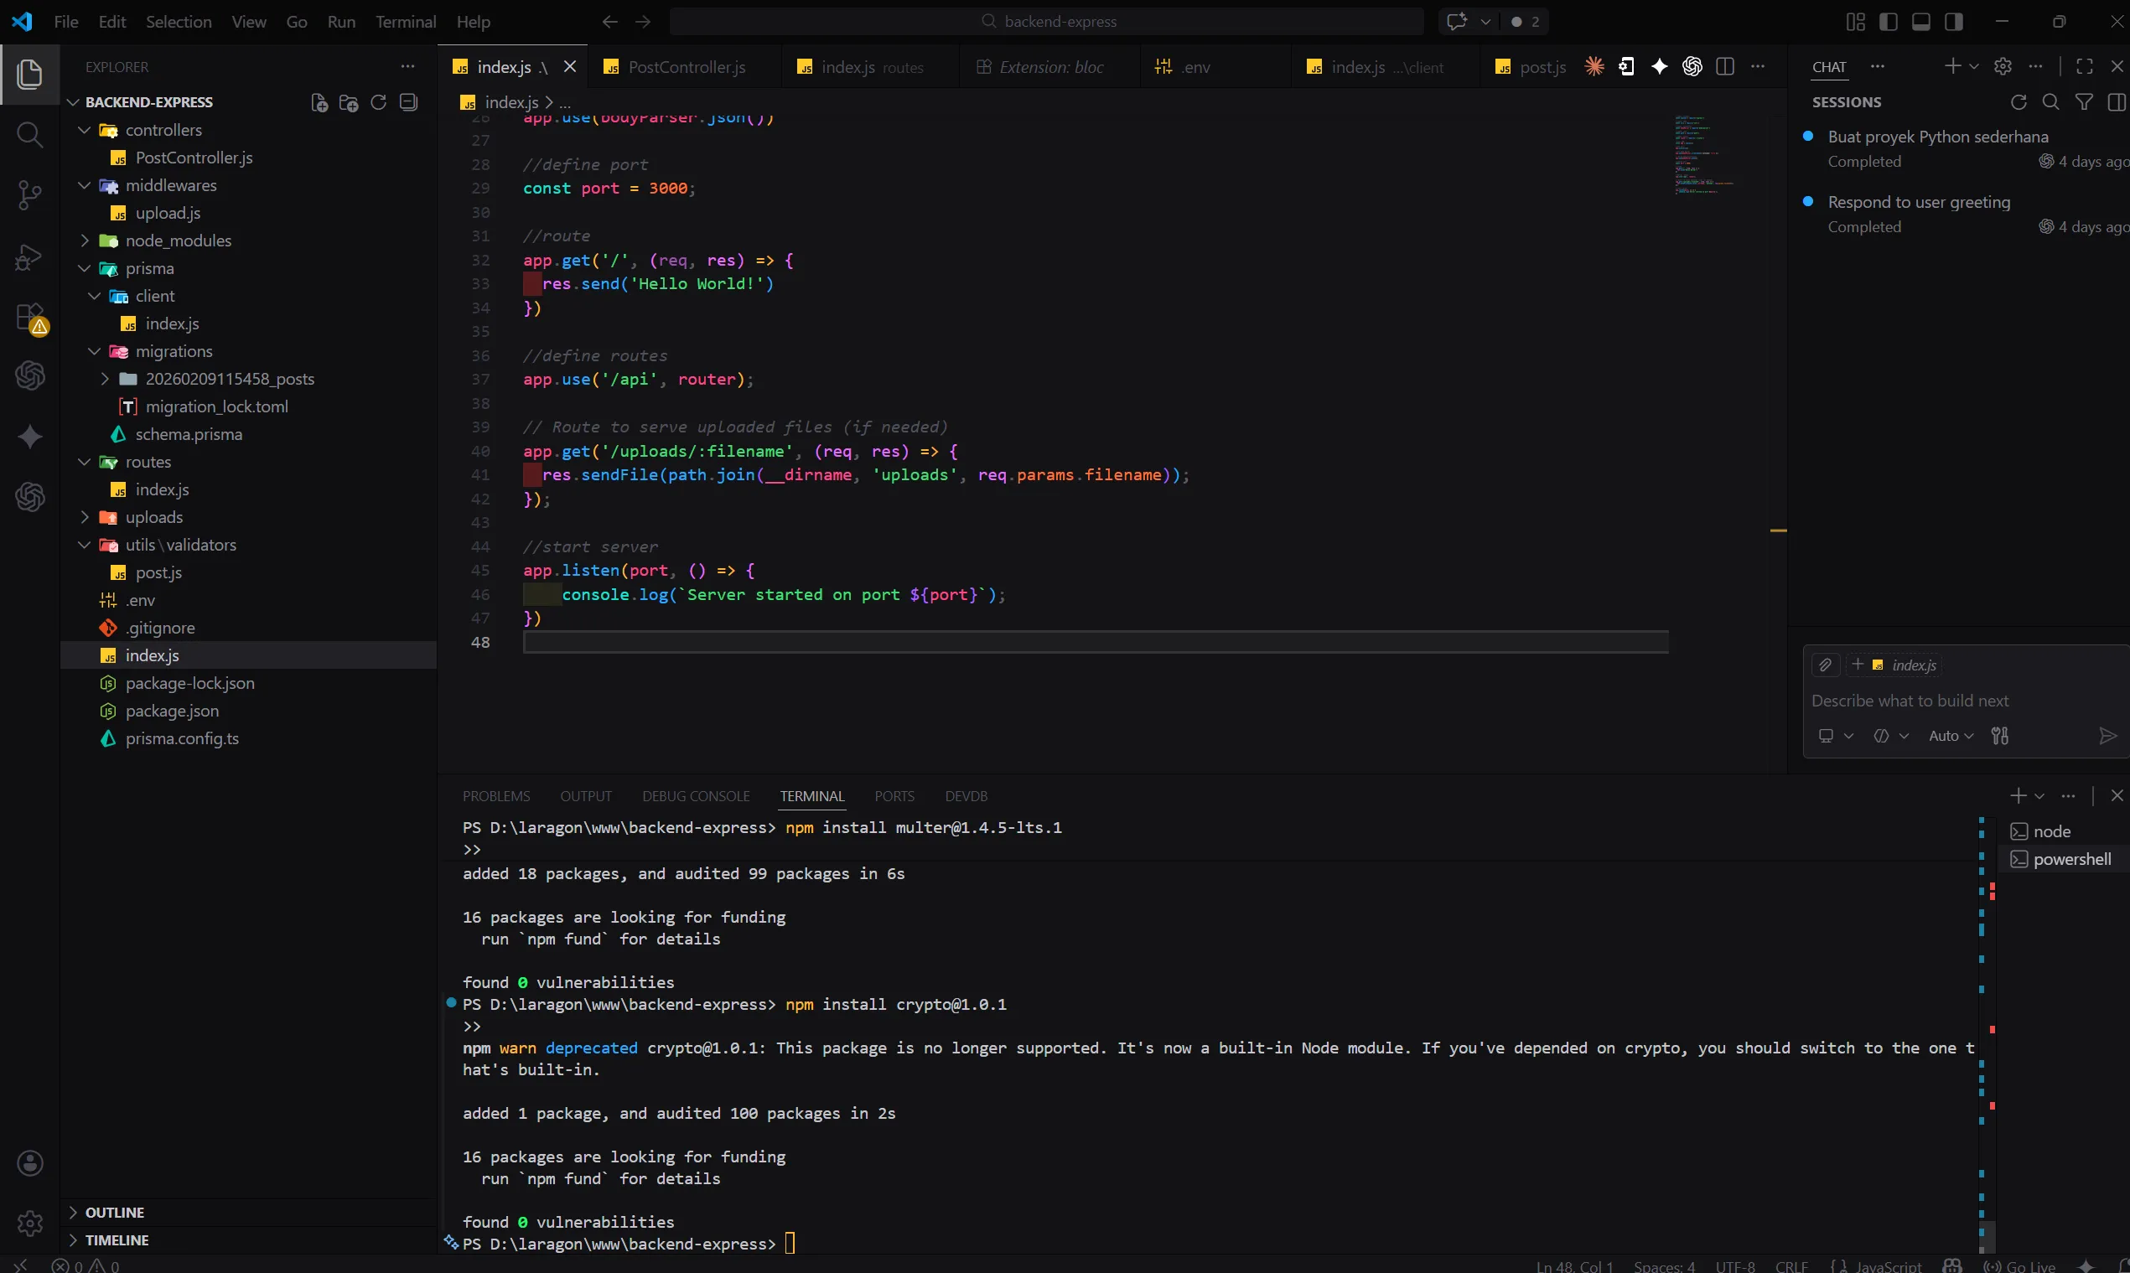Open the Auto model dropdown in chat
This screenshot has width=2130, height=1273.
tap(1951, 736)
